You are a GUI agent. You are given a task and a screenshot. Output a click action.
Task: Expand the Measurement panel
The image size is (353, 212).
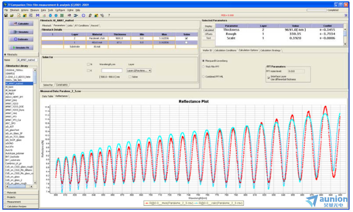pyautogui.click(x=21, y=202)
